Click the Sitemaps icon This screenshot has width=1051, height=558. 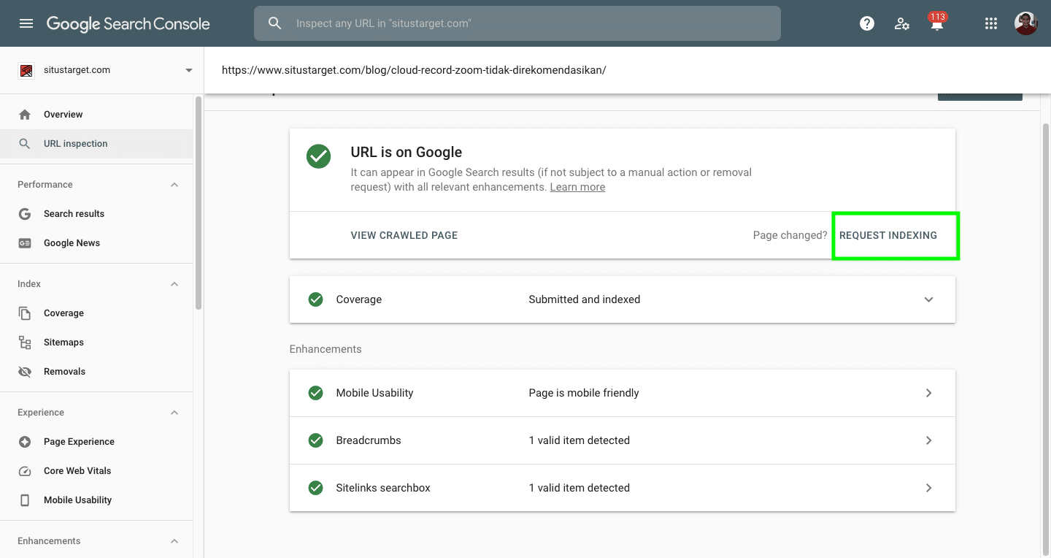point(25,343)
